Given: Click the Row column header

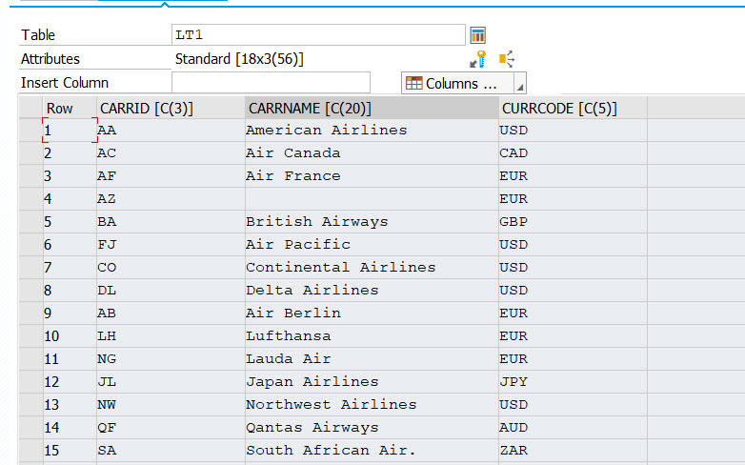Looking at the screenshot, I should point(60,109).
